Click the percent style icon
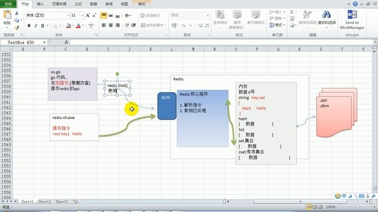This screenshot has width=378, height=212. [184, 25]
